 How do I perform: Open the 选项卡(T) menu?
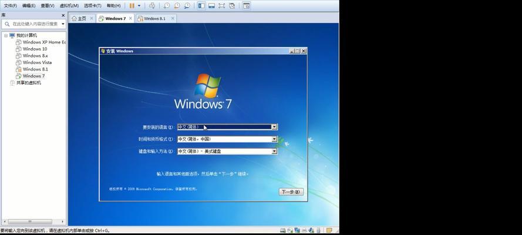point(93,6)
